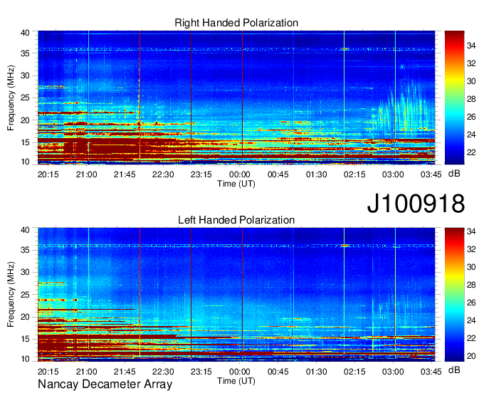
Task: Click the 23:15 time tick under Right Handed plot
Action: (201, 174)
